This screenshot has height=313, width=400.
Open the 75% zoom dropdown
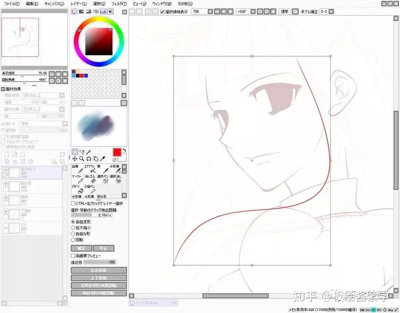[210, 12]
